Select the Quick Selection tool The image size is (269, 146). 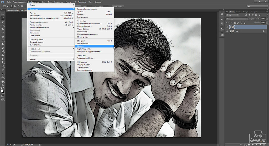click(3, 26)
